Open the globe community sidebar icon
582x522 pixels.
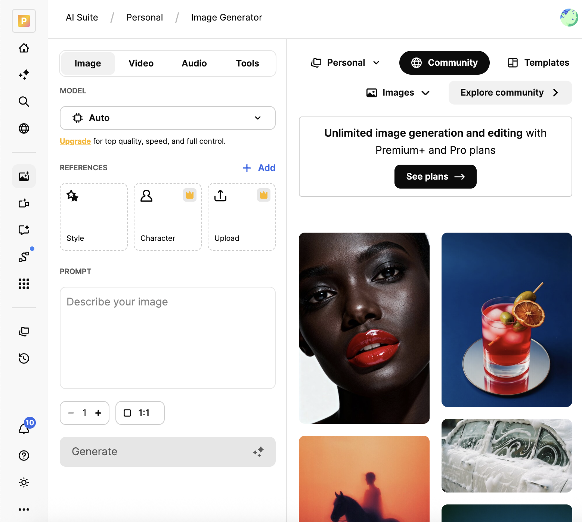point(24,128)
